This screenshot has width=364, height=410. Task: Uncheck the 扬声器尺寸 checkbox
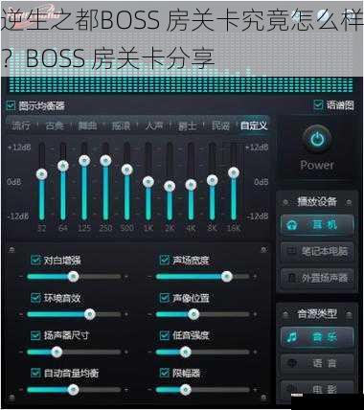click(x=35, y=335)
